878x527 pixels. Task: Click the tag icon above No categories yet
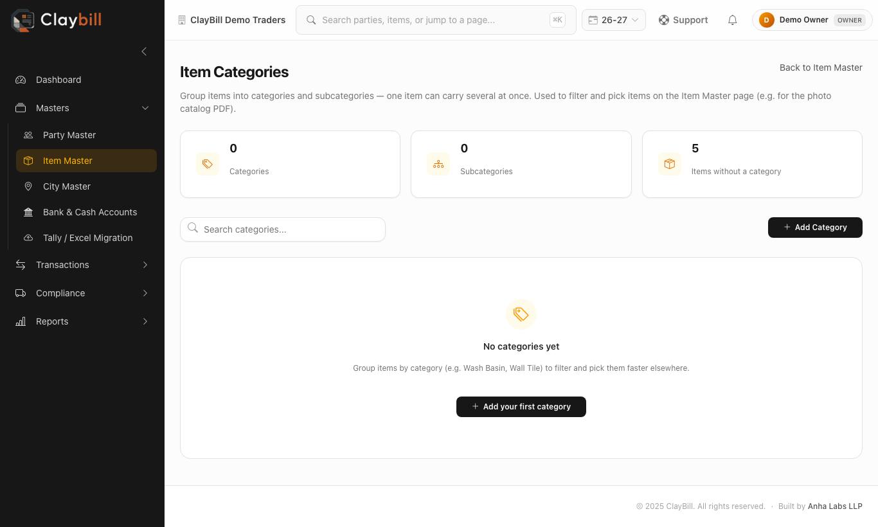pos(521,314)
